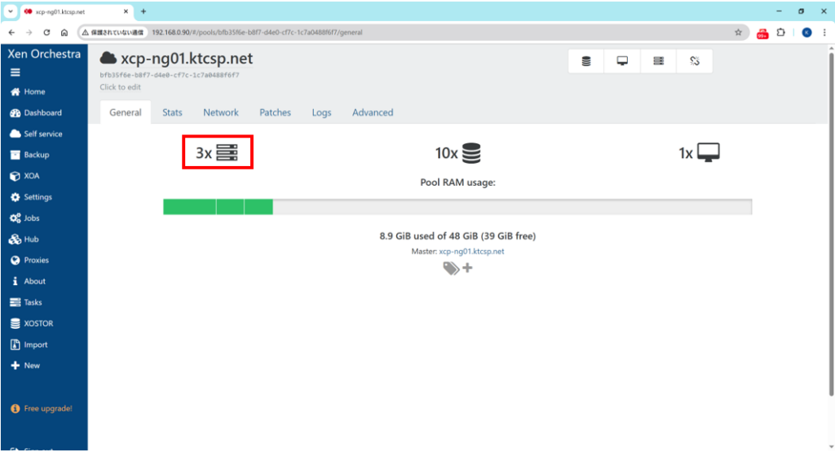835x452 pixels.
Task: Click the Free upgrade! link
Action: click(46, 408)
